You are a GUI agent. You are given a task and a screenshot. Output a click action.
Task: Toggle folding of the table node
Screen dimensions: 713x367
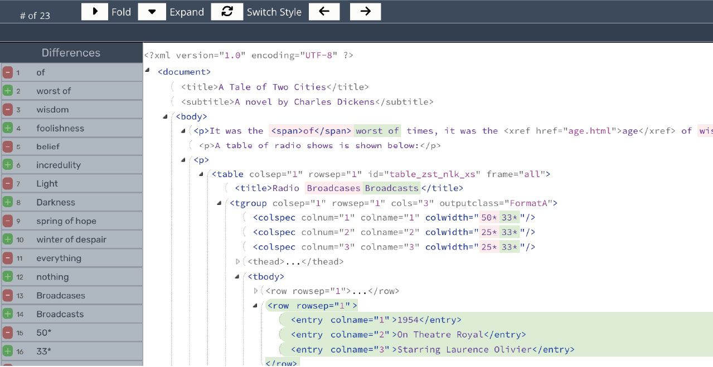[x=201, y=174]
